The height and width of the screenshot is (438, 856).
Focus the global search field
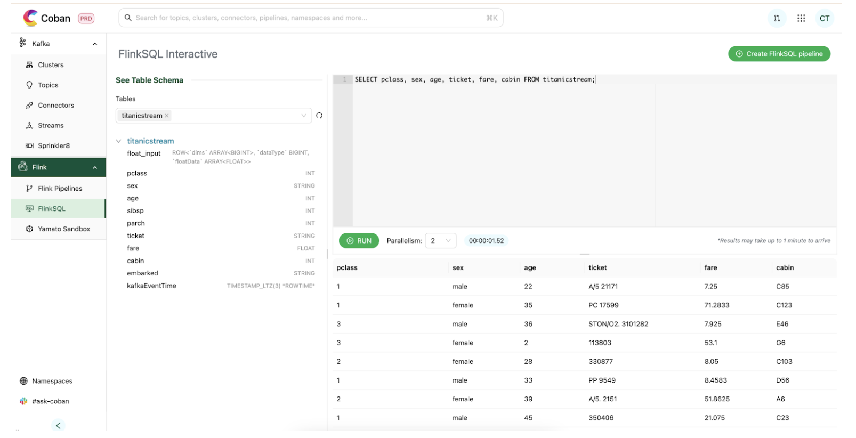pos(311,18)
